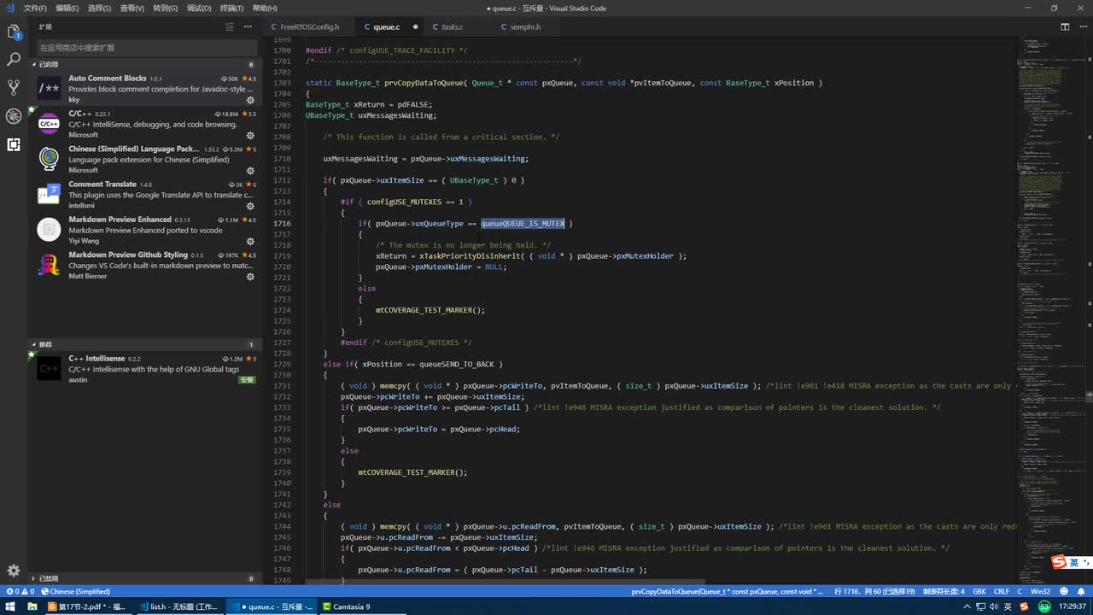Install the C++ Intellisense extension
The image size is (1093, 615).
pos(247,379)
